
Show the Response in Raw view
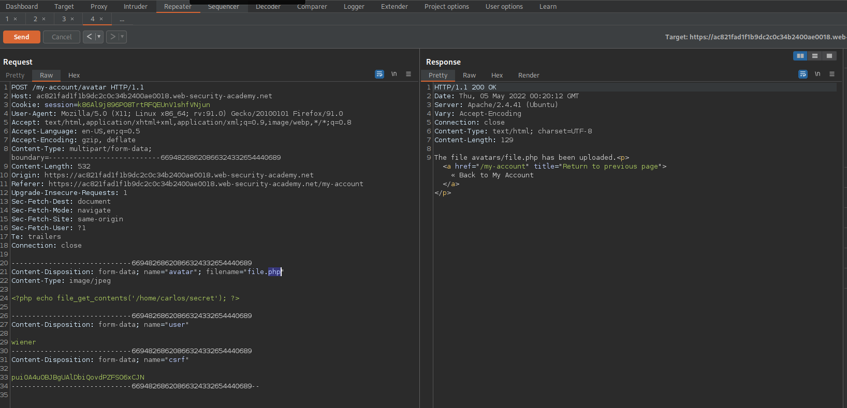470,75
